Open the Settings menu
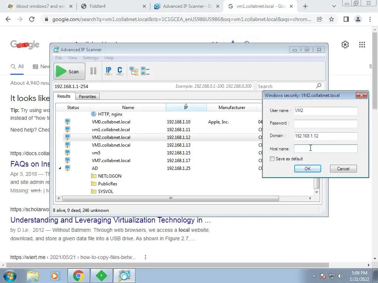Viewport: 378px width, 283px height. coord(91,58)
